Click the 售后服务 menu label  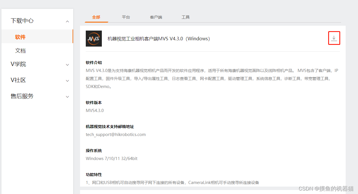tap(22, 96)
